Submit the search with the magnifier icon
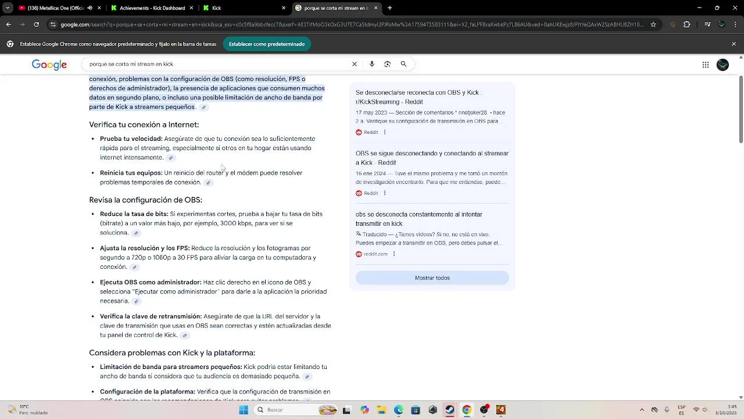Image resolution: width=744 pixels, height=419 pixels. (403, 64)
